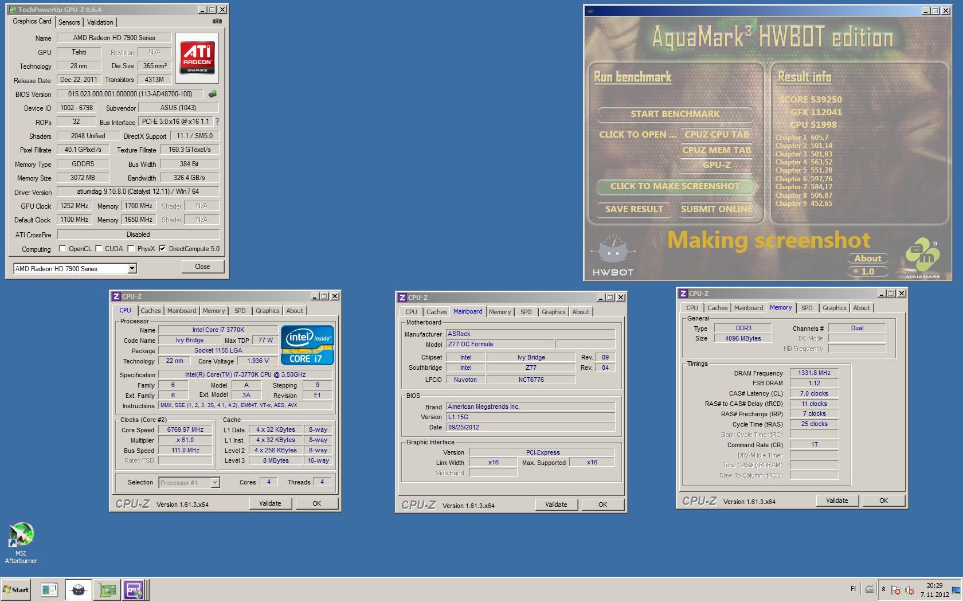Click the Intel Core i7 logo in CPU-Z
The image size is (963, 602).
tap(307, 345)
